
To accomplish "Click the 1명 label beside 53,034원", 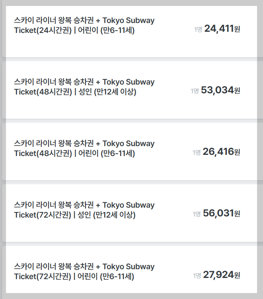I will [195, 91].
